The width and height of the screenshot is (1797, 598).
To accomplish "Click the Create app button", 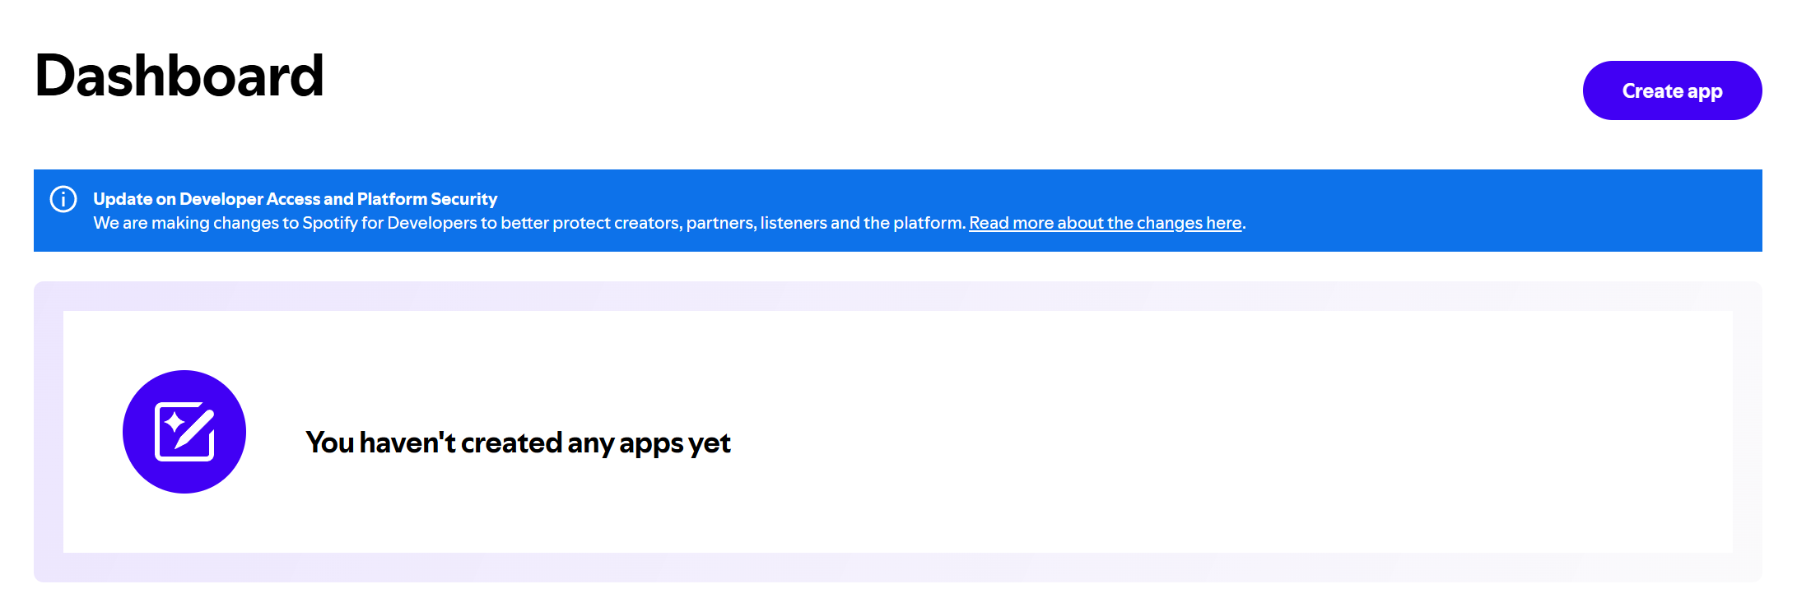I will coord(1672,90).
